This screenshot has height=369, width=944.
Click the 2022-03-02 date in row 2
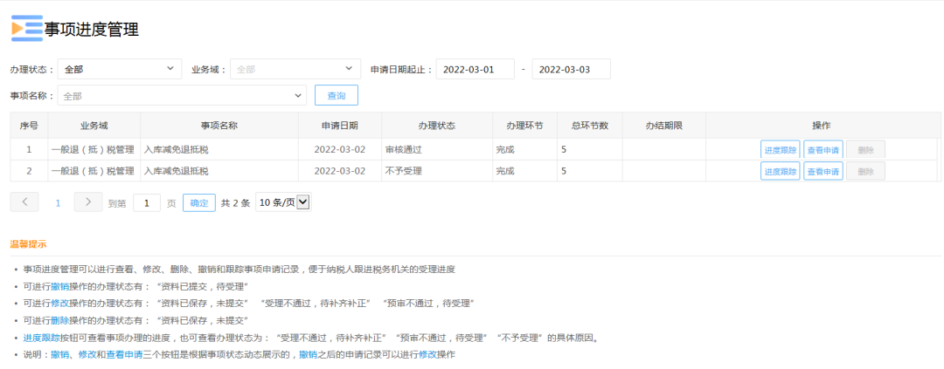(339, 171)
